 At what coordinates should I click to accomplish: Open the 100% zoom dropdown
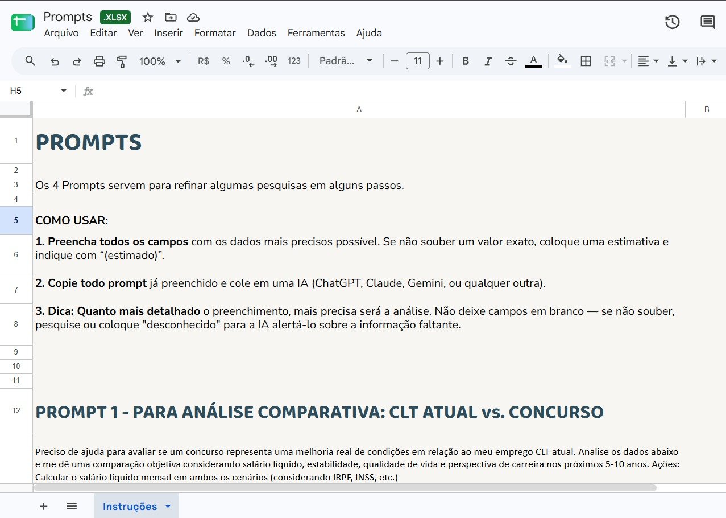(x=160, y=61)
